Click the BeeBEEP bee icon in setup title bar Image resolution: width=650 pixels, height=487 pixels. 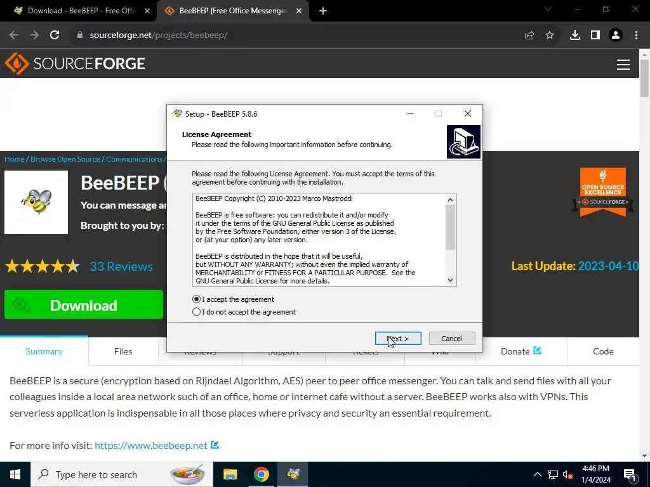coord(178,114)
